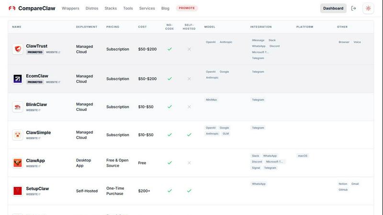Click the macOS tag in ClawApp row

coord(303,156)
